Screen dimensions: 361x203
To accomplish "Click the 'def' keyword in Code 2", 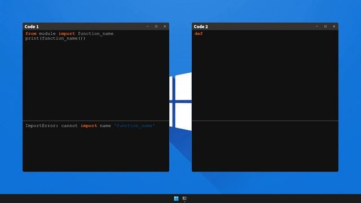I will [199, 34].
